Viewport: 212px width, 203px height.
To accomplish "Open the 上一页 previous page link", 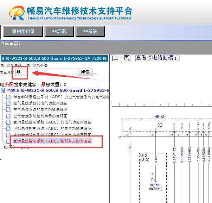I will (121, 58).
